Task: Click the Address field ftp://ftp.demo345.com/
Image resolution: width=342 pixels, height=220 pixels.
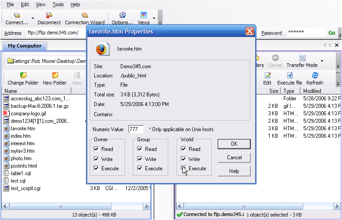Action: (x=57, y=33)
